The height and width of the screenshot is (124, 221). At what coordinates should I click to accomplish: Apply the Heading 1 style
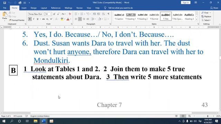pyautogui.click(x=131, y=17)
